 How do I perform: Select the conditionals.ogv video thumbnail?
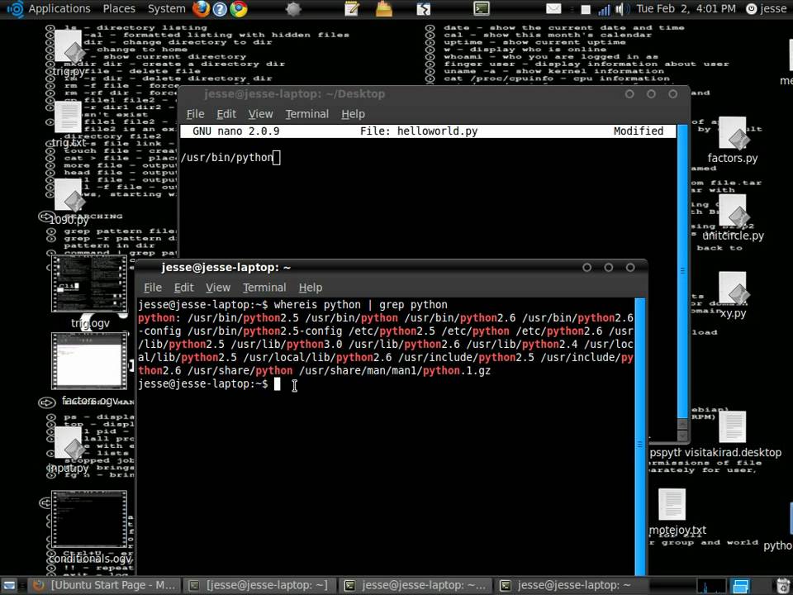click(x=89, y=519)
